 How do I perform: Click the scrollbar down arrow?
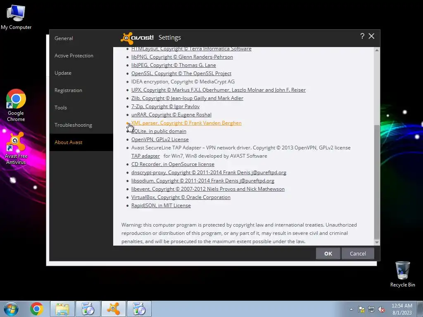tap(377, 242)
